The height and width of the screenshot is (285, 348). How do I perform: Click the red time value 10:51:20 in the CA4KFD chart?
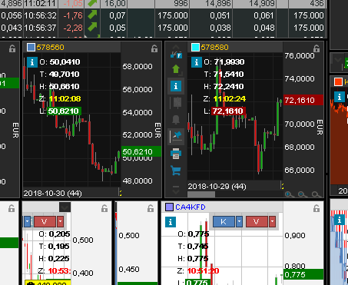tap(203, 271)
